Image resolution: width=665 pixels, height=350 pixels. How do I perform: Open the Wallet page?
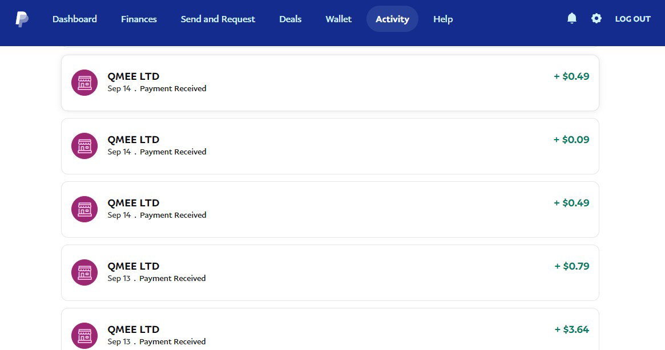[x=338, y=19]
